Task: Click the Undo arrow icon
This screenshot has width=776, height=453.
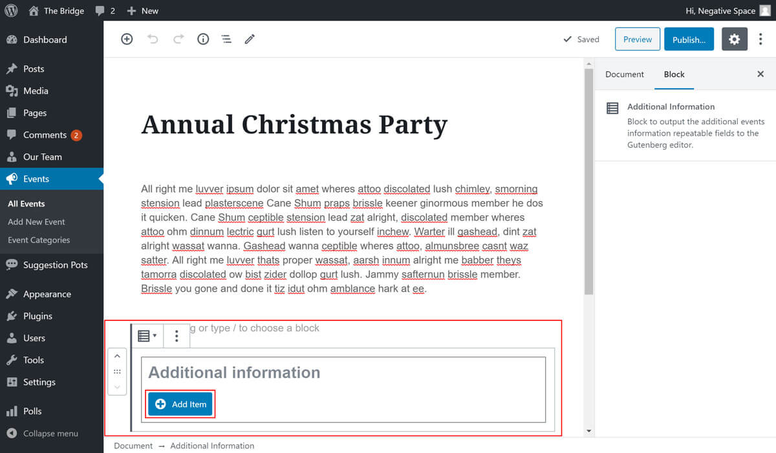Action: (x=153, y=39)
